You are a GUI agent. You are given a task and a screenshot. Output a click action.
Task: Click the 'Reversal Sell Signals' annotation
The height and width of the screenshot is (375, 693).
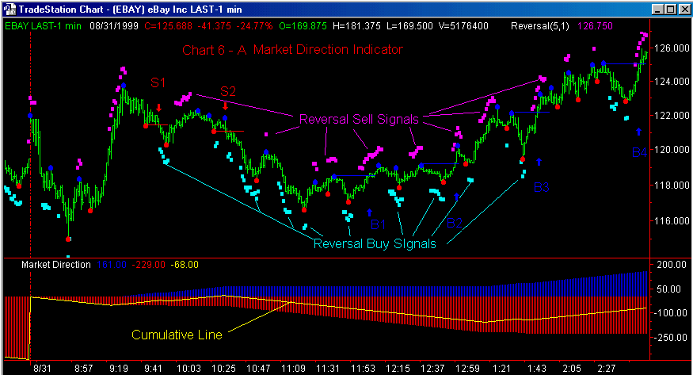tap(359, 119)
